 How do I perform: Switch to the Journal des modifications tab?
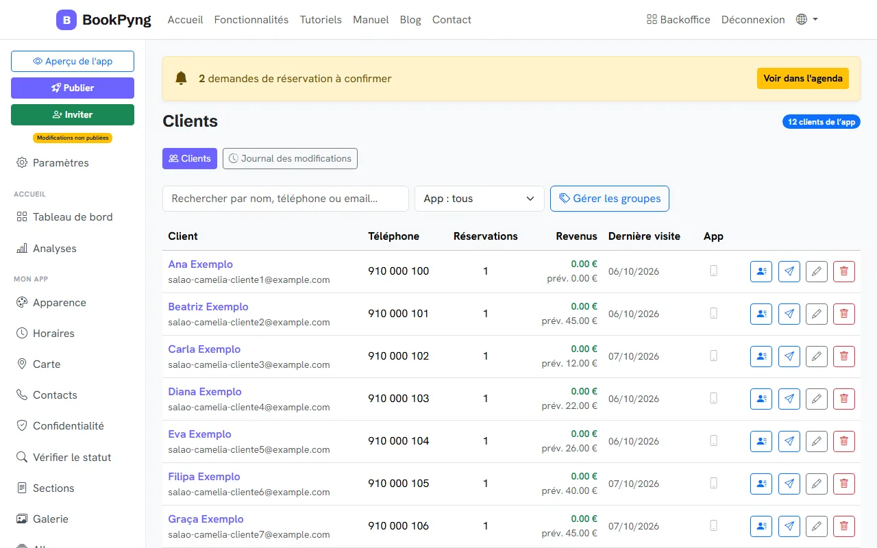pos(290,158)
